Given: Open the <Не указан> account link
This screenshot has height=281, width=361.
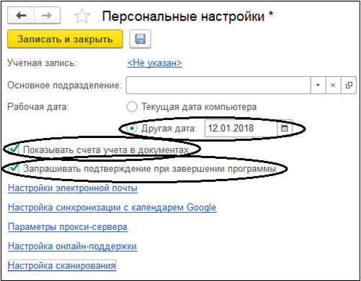Looking at the screenshot, I should (155, 63).
